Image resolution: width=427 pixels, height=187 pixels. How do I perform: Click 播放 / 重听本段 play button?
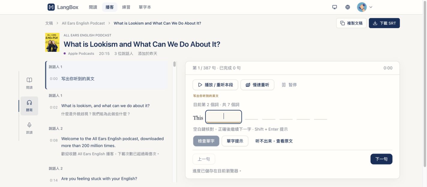[x=215, y=85]
